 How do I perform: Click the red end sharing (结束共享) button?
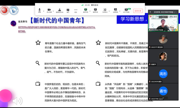click(x=138, y=11)
